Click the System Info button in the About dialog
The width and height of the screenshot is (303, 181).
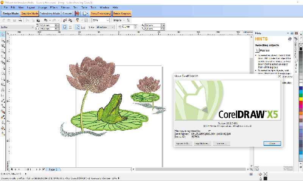[183, 144]
